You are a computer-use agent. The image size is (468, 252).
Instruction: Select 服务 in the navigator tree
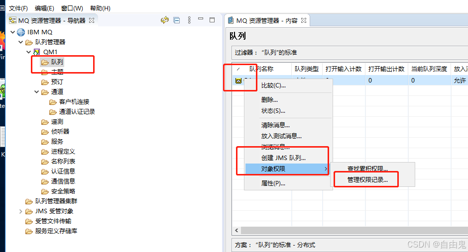click(x=57, y=142)
